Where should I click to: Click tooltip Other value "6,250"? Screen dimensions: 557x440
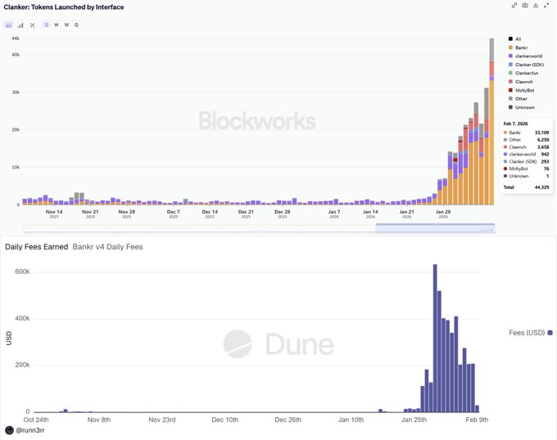point(543,140)
